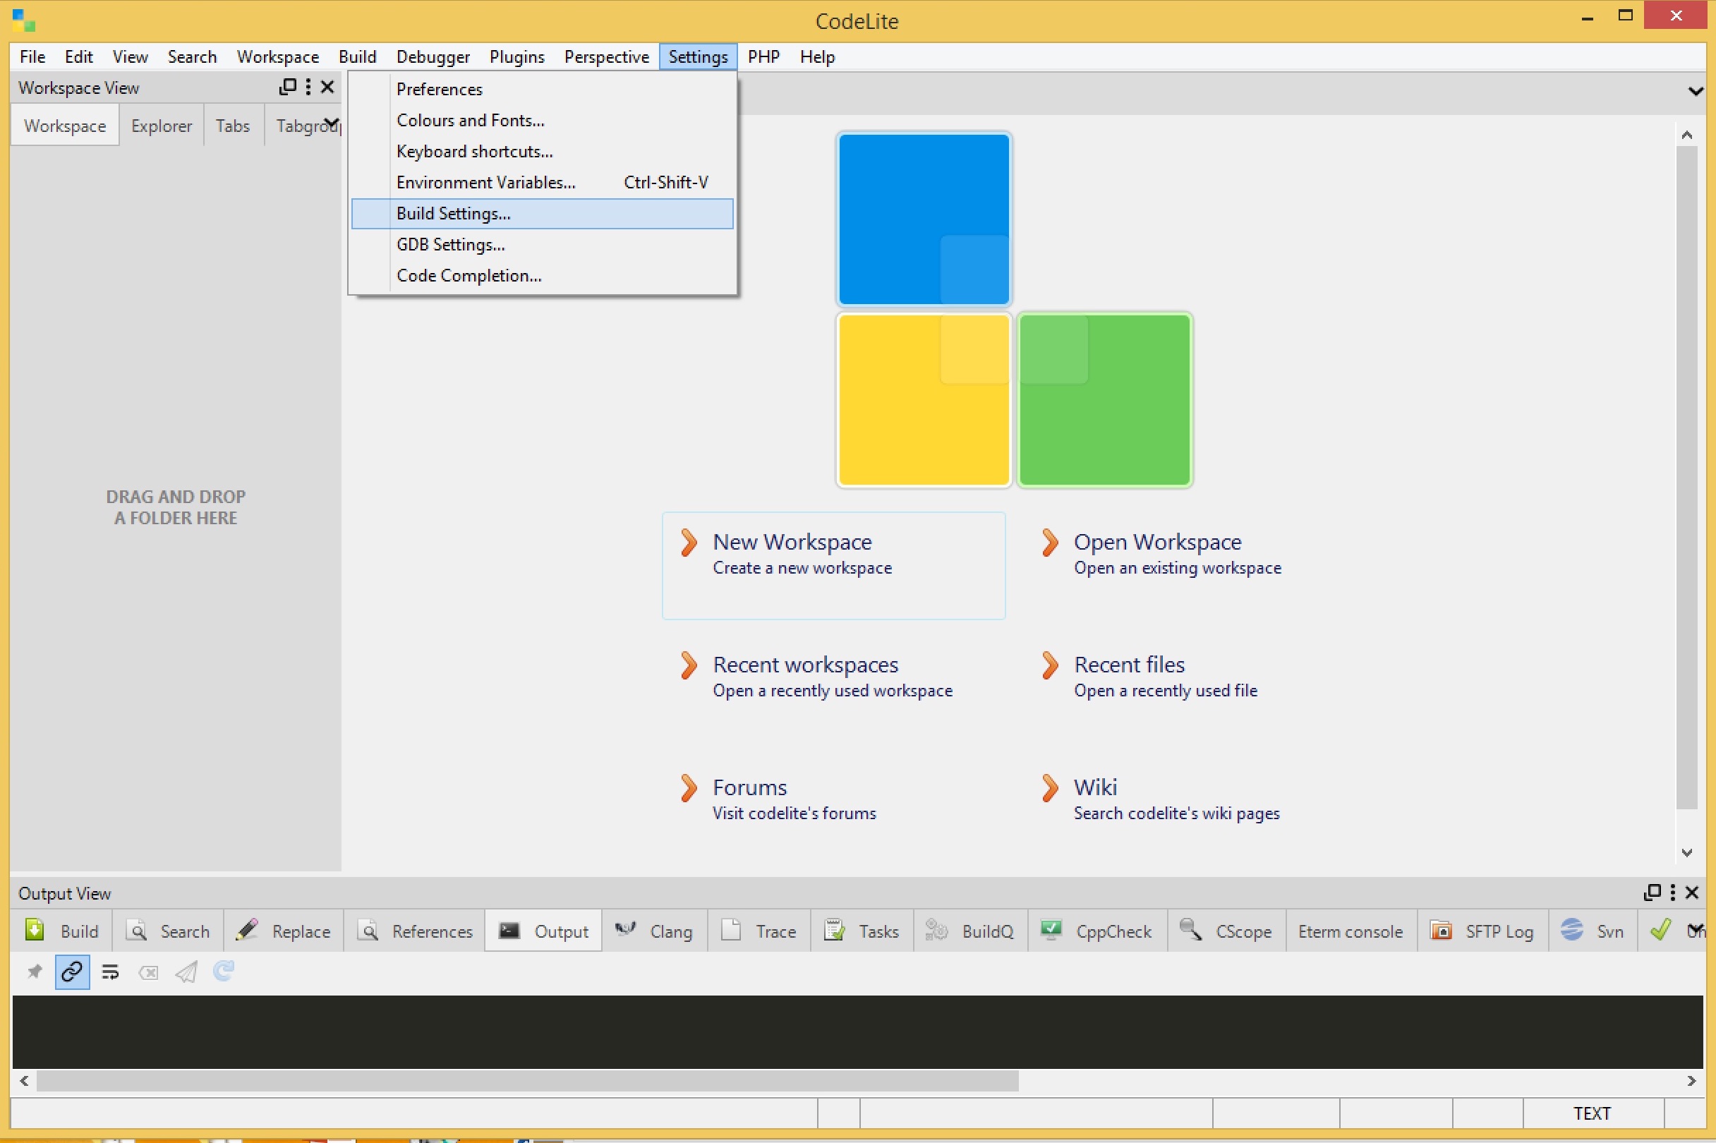Screen dimensions: 1716x1143
Task: Open the PHP menu
Action: [763, 56]
